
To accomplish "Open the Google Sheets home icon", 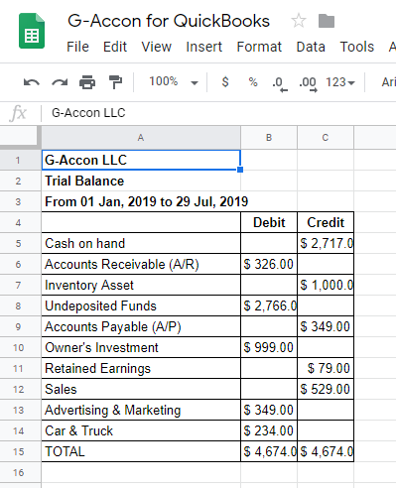I will coord(32,31).
